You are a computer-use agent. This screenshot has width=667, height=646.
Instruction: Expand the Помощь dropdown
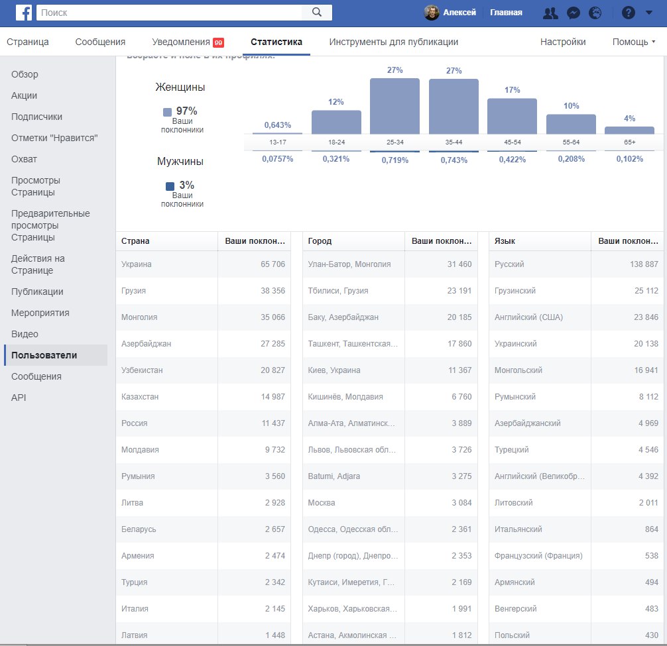[x=634, y=42]
